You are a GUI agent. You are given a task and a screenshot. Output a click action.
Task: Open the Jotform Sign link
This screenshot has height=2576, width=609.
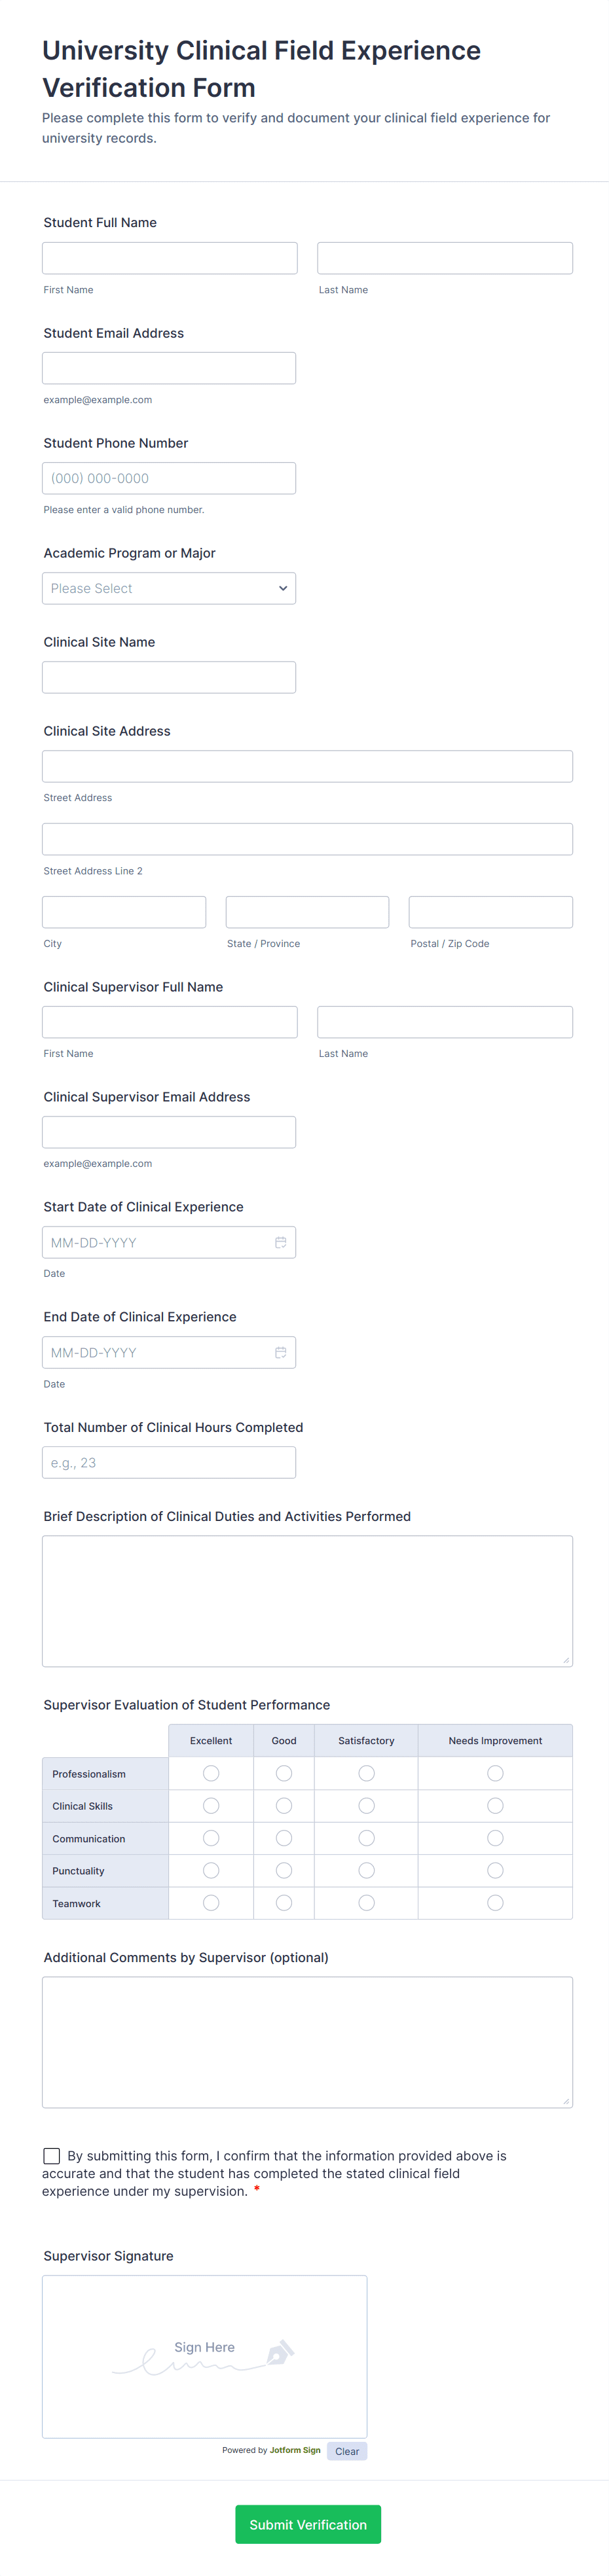(x=295, y=2450)
